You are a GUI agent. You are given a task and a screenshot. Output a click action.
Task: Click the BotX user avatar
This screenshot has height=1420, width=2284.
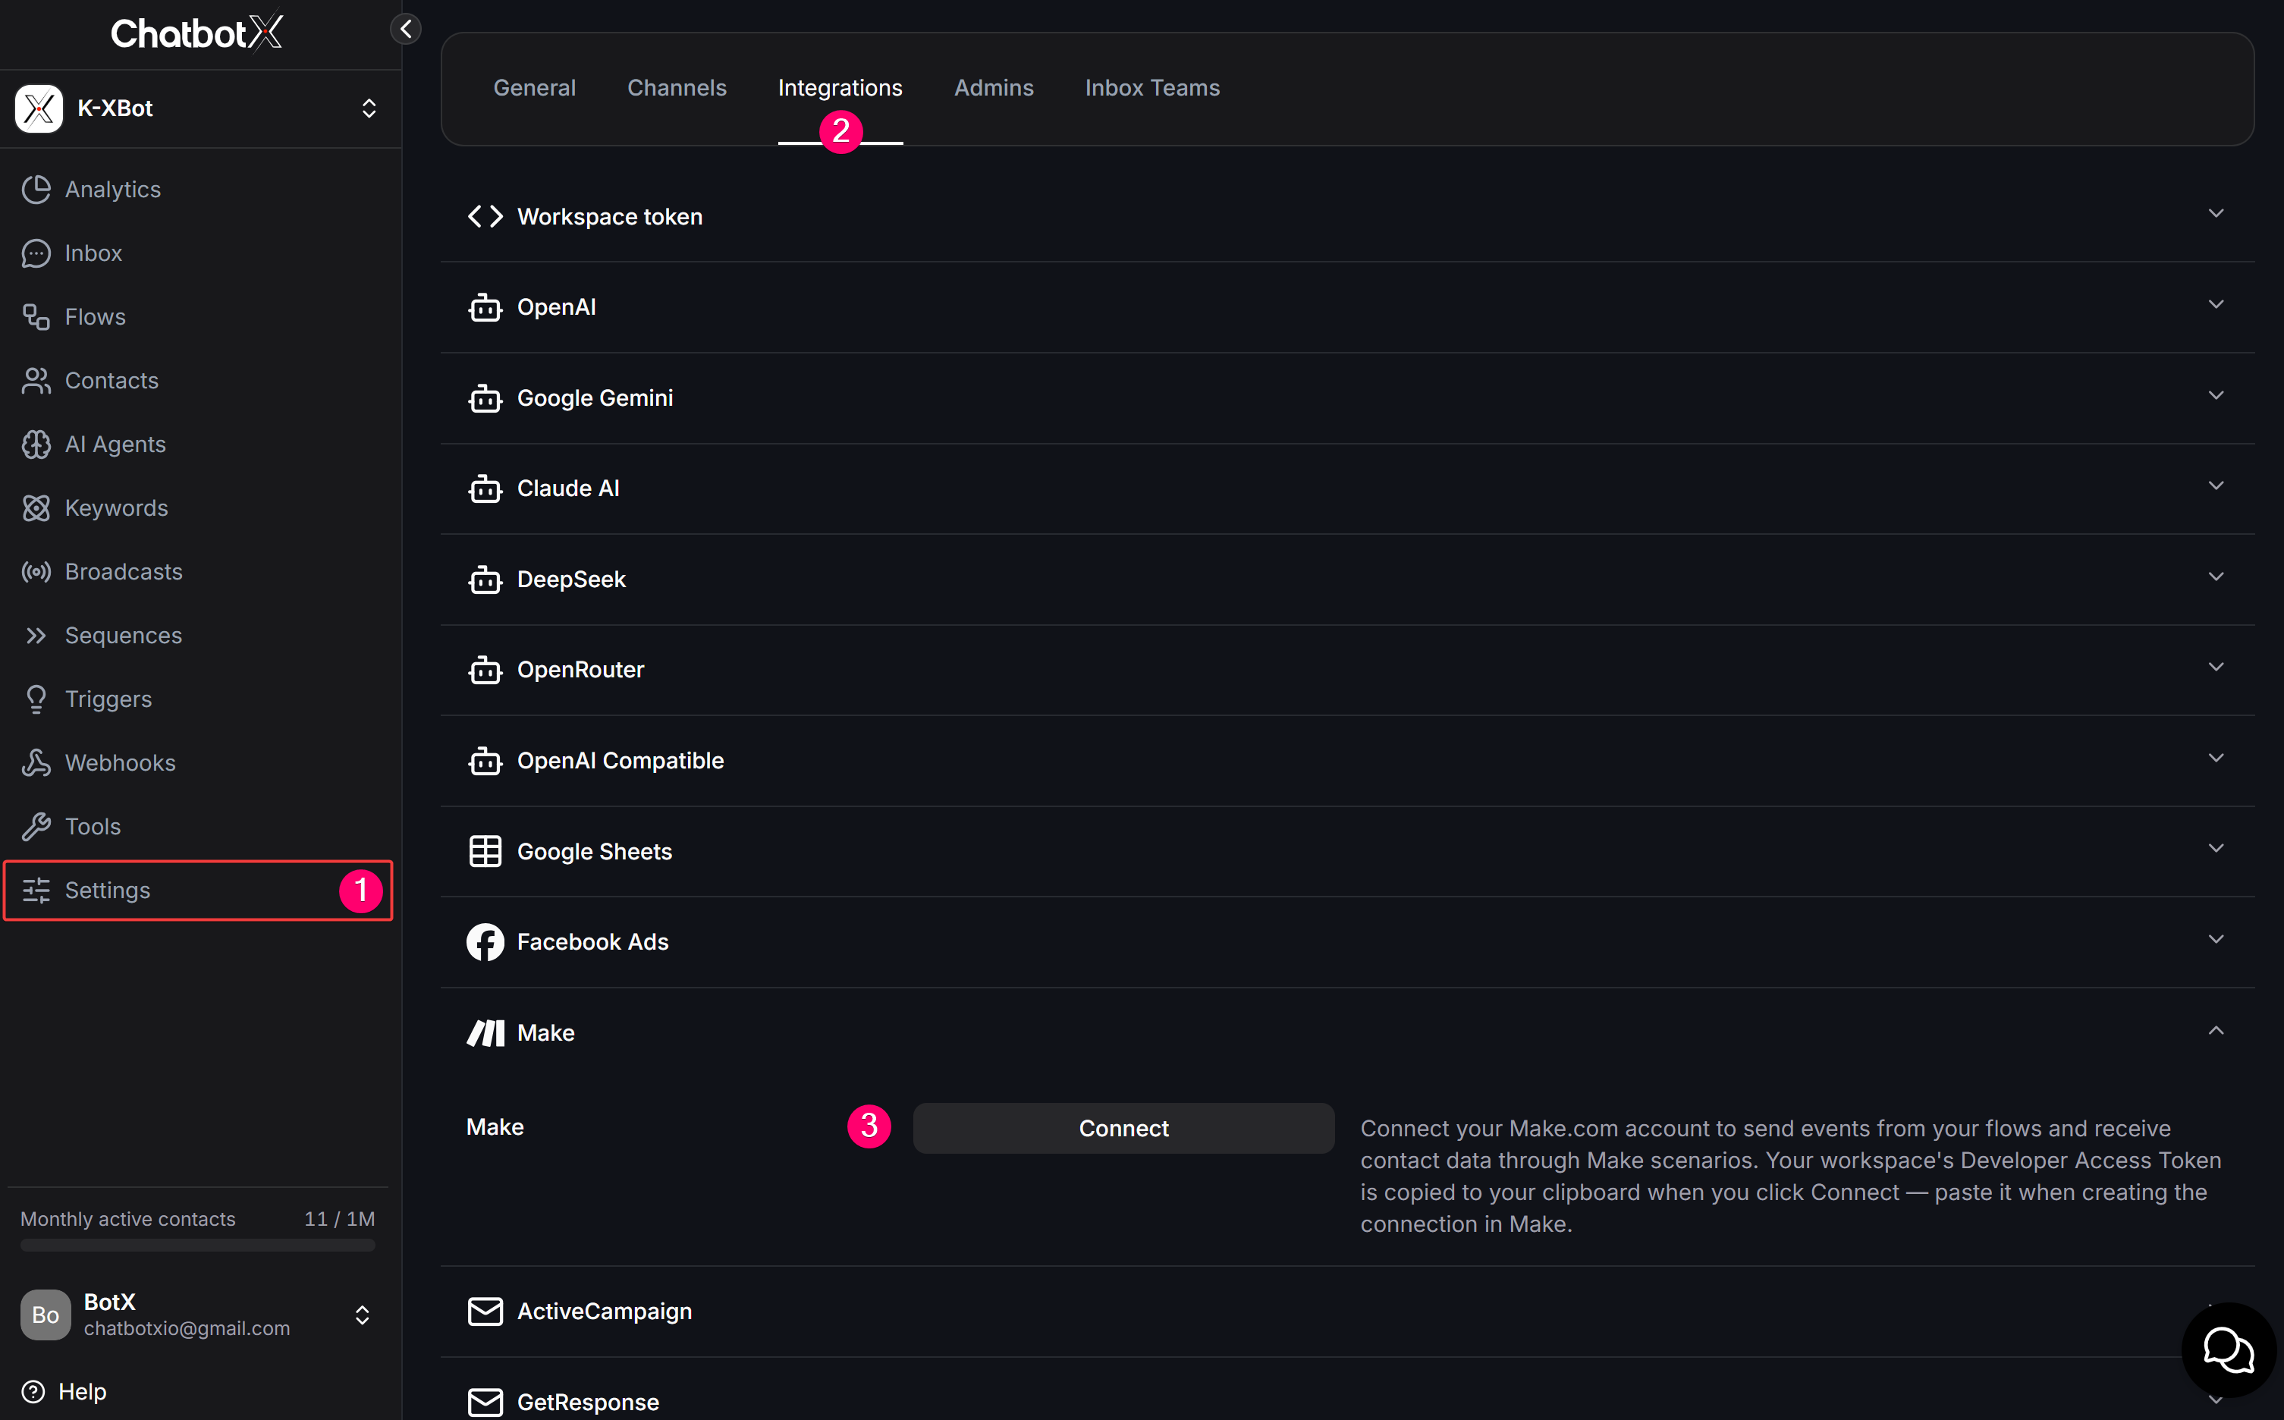coord(45,1314)
